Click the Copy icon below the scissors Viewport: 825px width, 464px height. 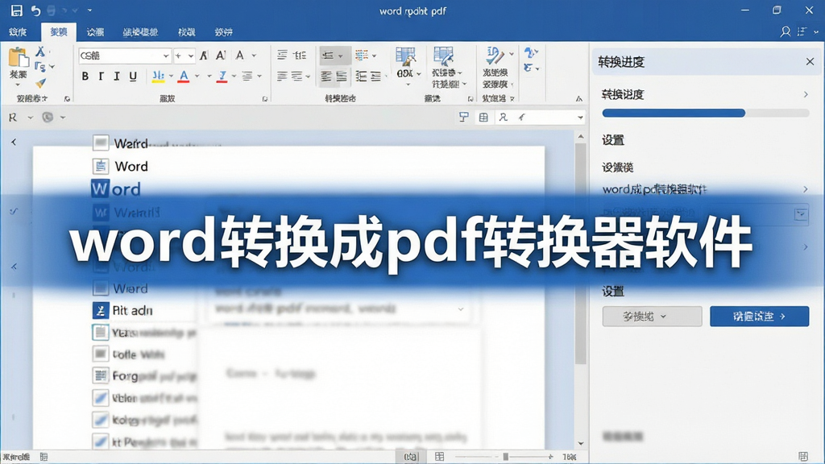pos(40,67)
